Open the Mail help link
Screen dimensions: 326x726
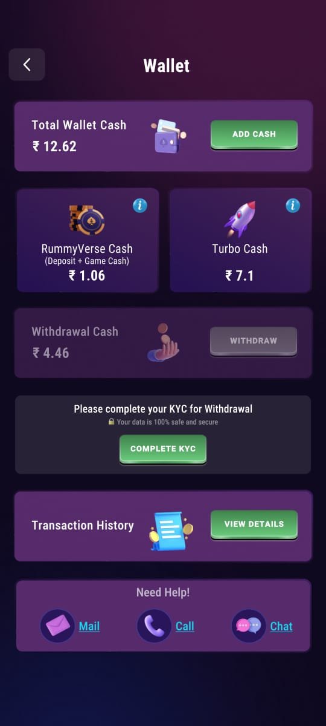point(89,626)
